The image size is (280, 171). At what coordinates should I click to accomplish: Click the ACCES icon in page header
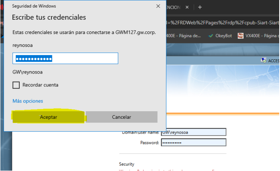[263, 61]
